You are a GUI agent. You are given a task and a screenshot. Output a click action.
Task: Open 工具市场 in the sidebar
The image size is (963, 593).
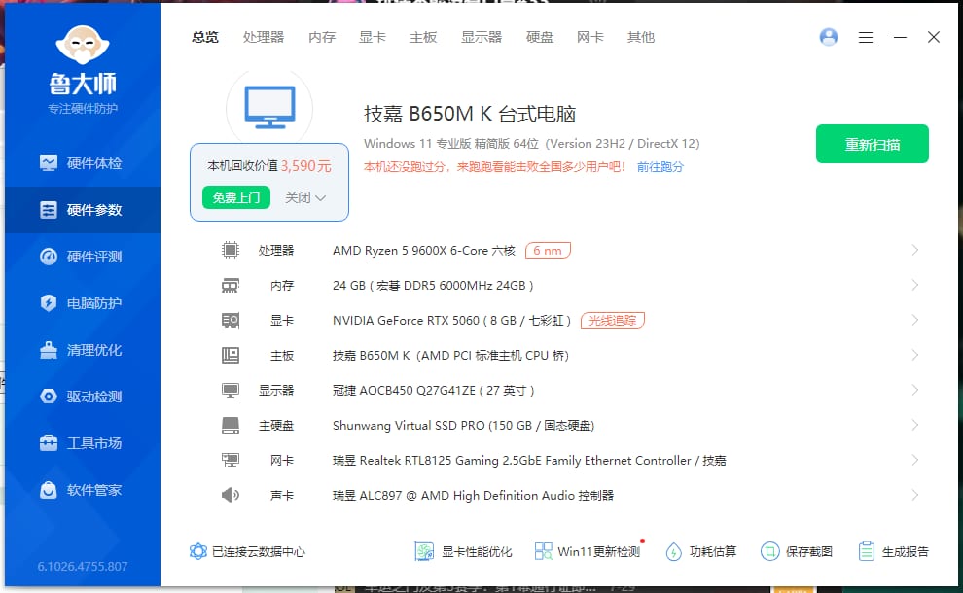82,443
